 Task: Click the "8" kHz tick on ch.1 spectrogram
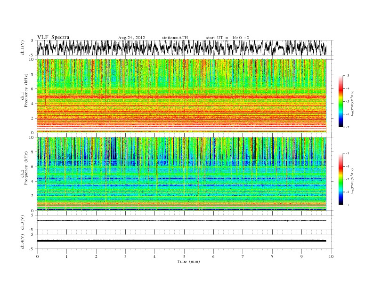point(32,74)
